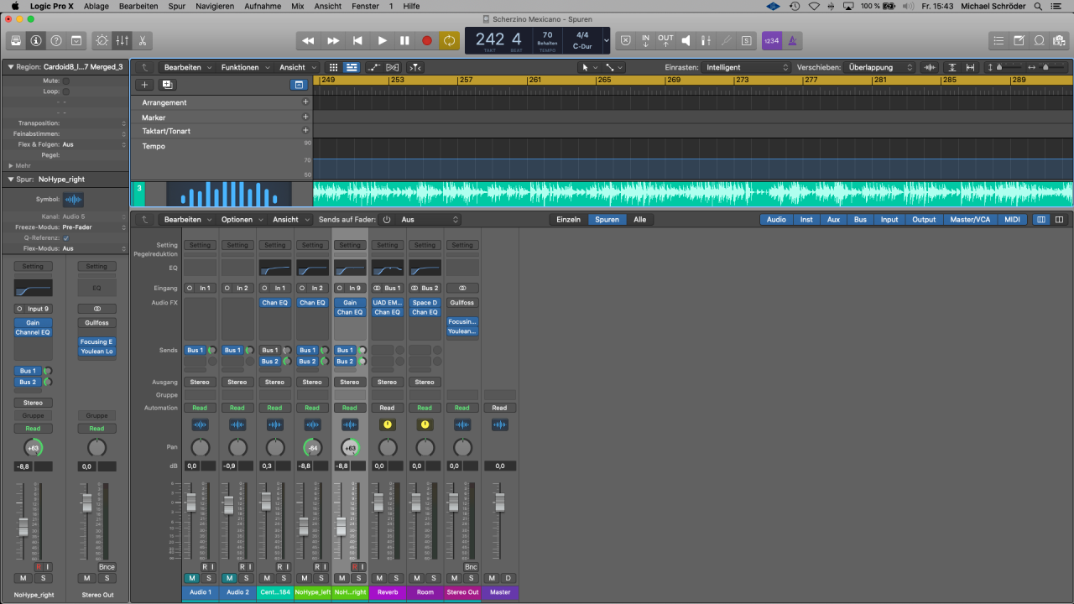Viewport: 1074px width, 604px height.
Task: Click the Record button
Action: (x=427, y=40)
